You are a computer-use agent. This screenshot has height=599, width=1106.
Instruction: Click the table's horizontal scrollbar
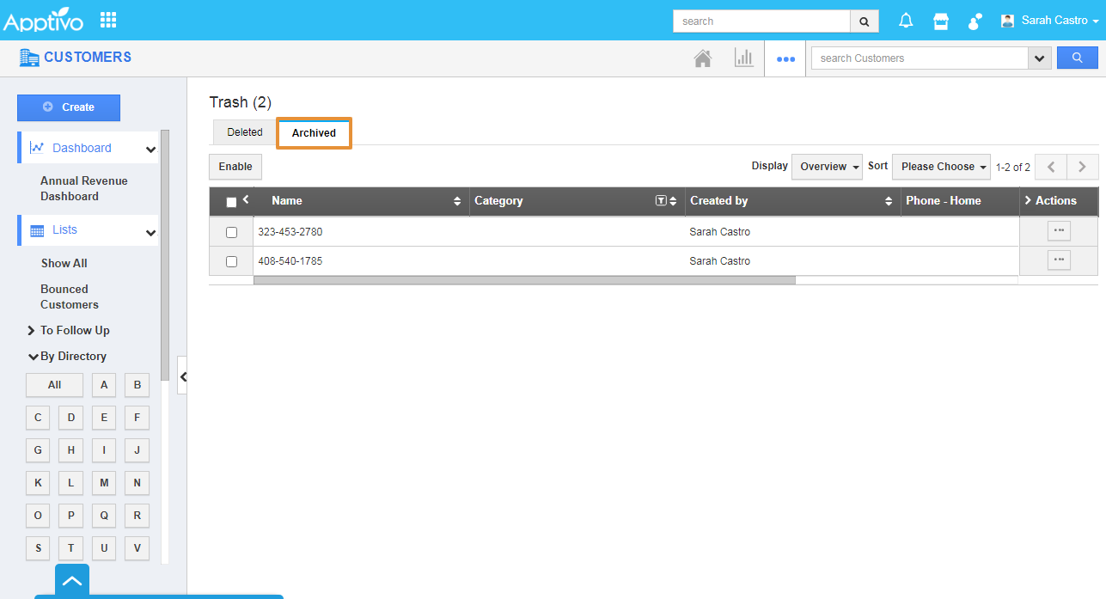point(524,280)
